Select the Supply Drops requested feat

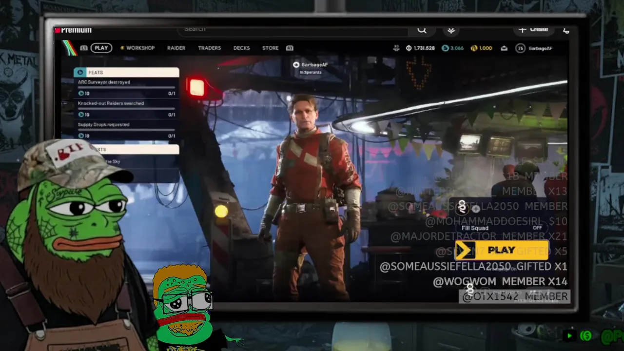(126, 130)
